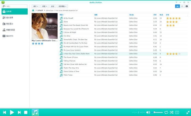Stop playback with the square button
191x116 pixels.
tap(26, 112)
